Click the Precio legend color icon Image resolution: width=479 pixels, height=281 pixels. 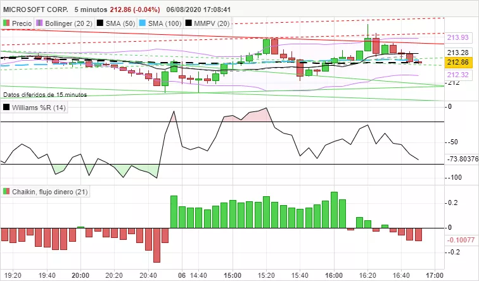pyautogui.click(x=6, y=23)
